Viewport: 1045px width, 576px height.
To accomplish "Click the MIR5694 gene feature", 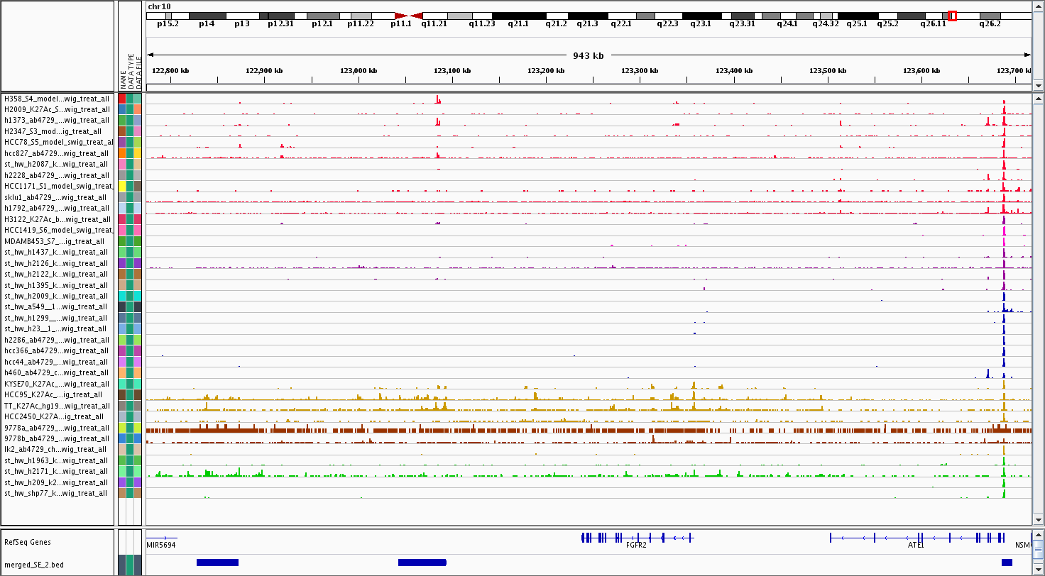I will coord(160,538).
